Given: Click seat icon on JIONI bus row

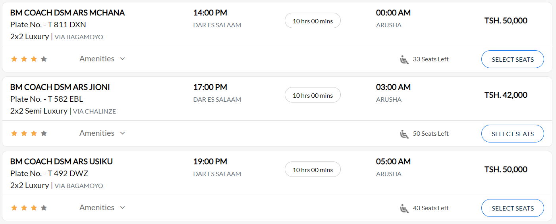Looking at the screenshot, I should coord(404,134).
